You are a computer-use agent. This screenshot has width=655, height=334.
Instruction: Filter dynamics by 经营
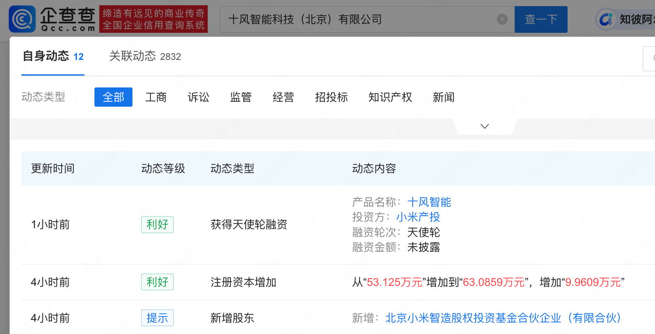click(x=283, y=97)
